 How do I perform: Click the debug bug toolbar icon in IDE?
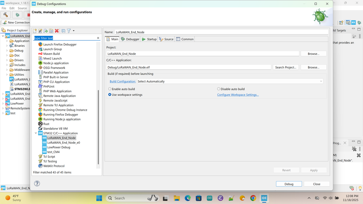point(17,15)
